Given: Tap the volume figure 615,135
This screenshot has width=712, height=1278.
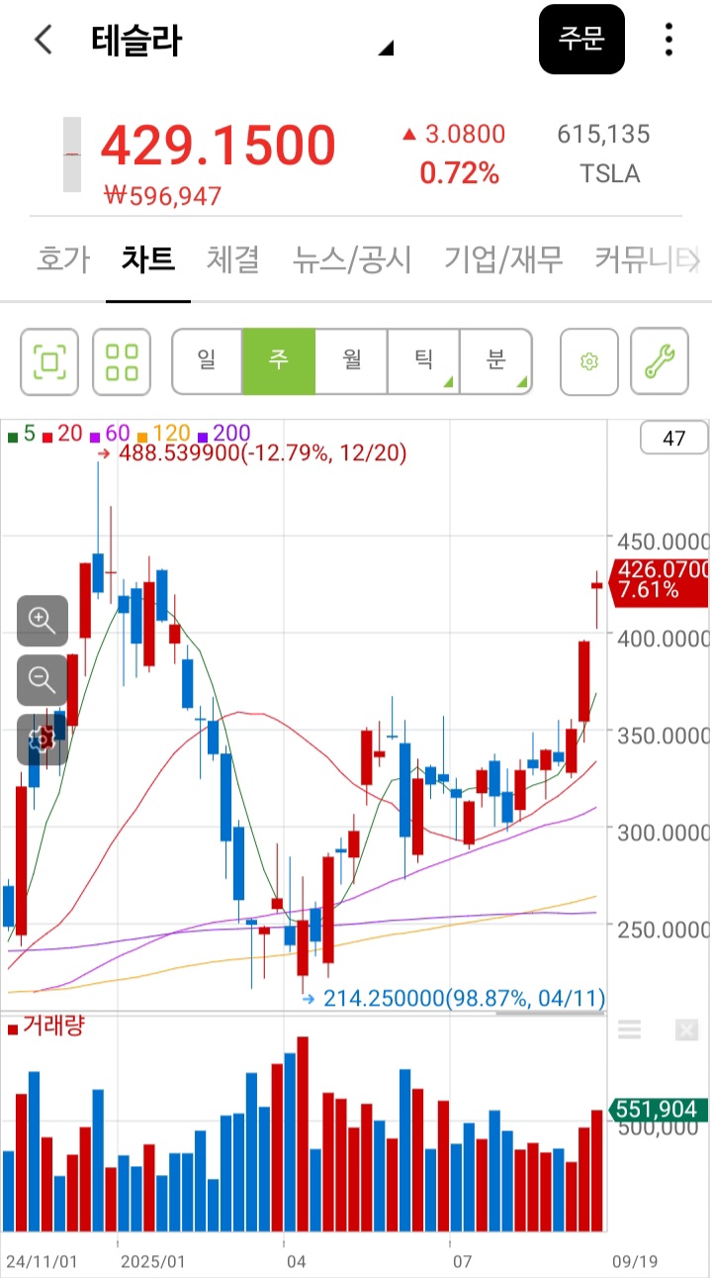Looking at the screenshot, I should point(603,134).
